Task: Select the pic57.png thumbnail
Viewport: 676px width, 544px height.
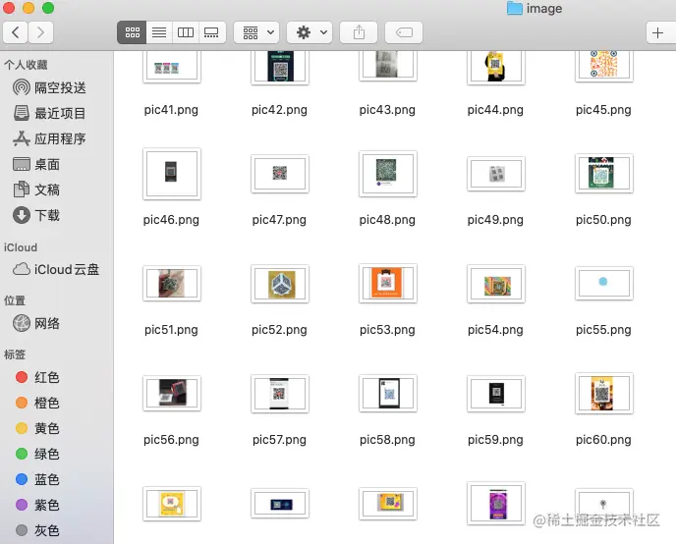Action: click(x=280, y=393)
